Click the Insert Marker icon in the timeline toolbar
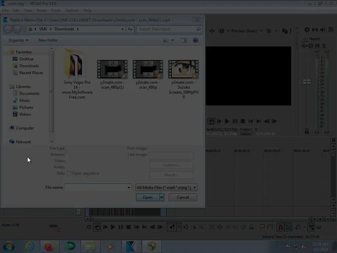 click(x=262, y=227)
